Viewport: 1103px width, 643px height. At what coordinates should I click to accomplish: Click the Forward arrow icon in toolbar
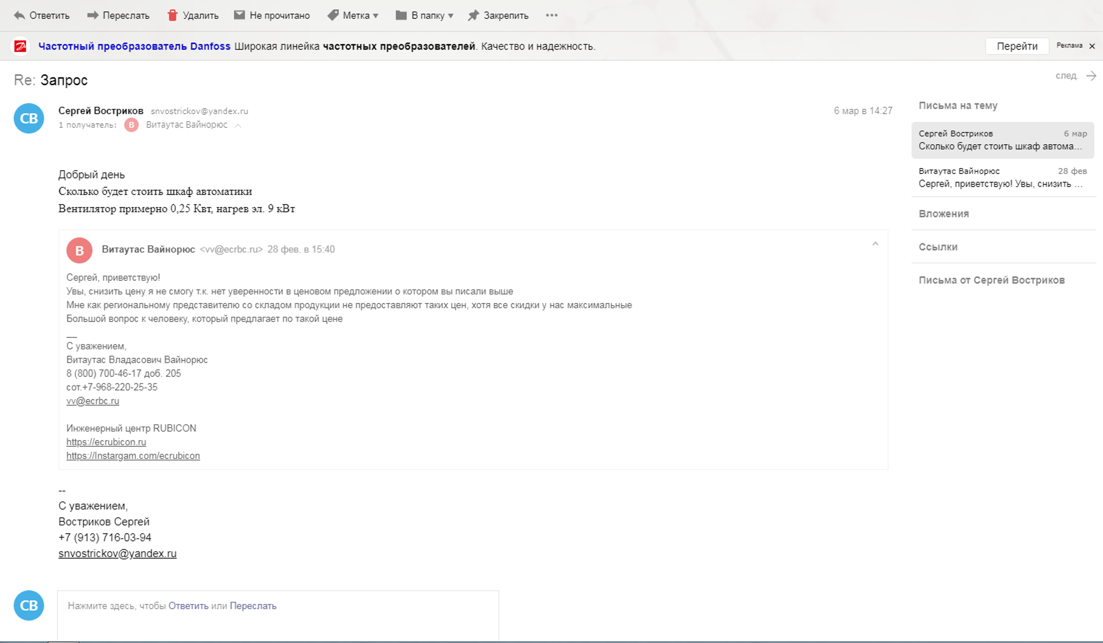tap(92, 16)
